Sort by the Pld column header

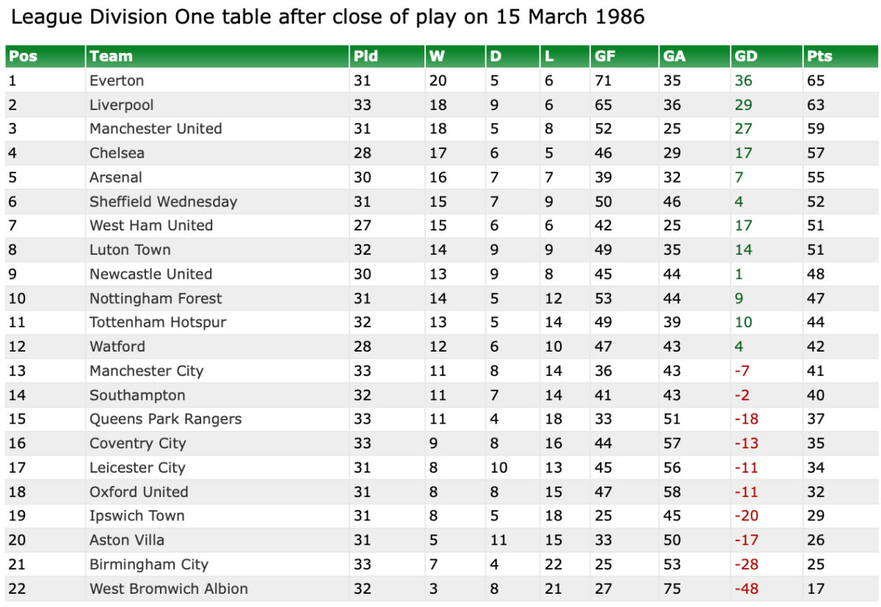(x=366, y=57)
